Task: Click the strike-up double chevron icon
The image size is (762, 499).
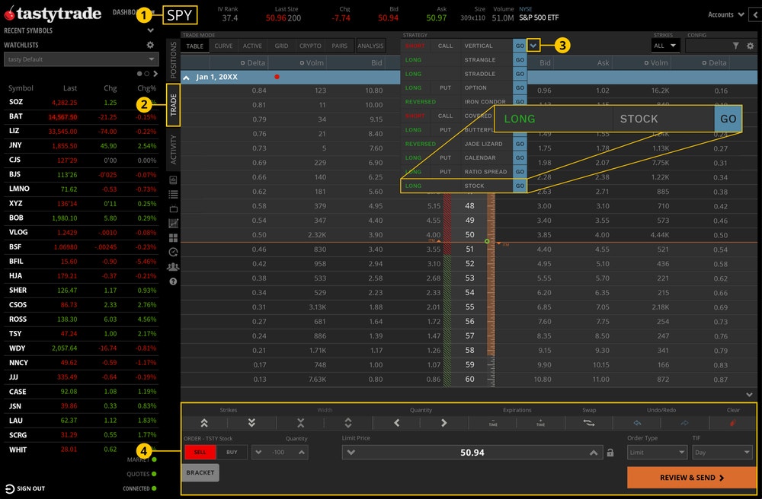Action: 204,423
